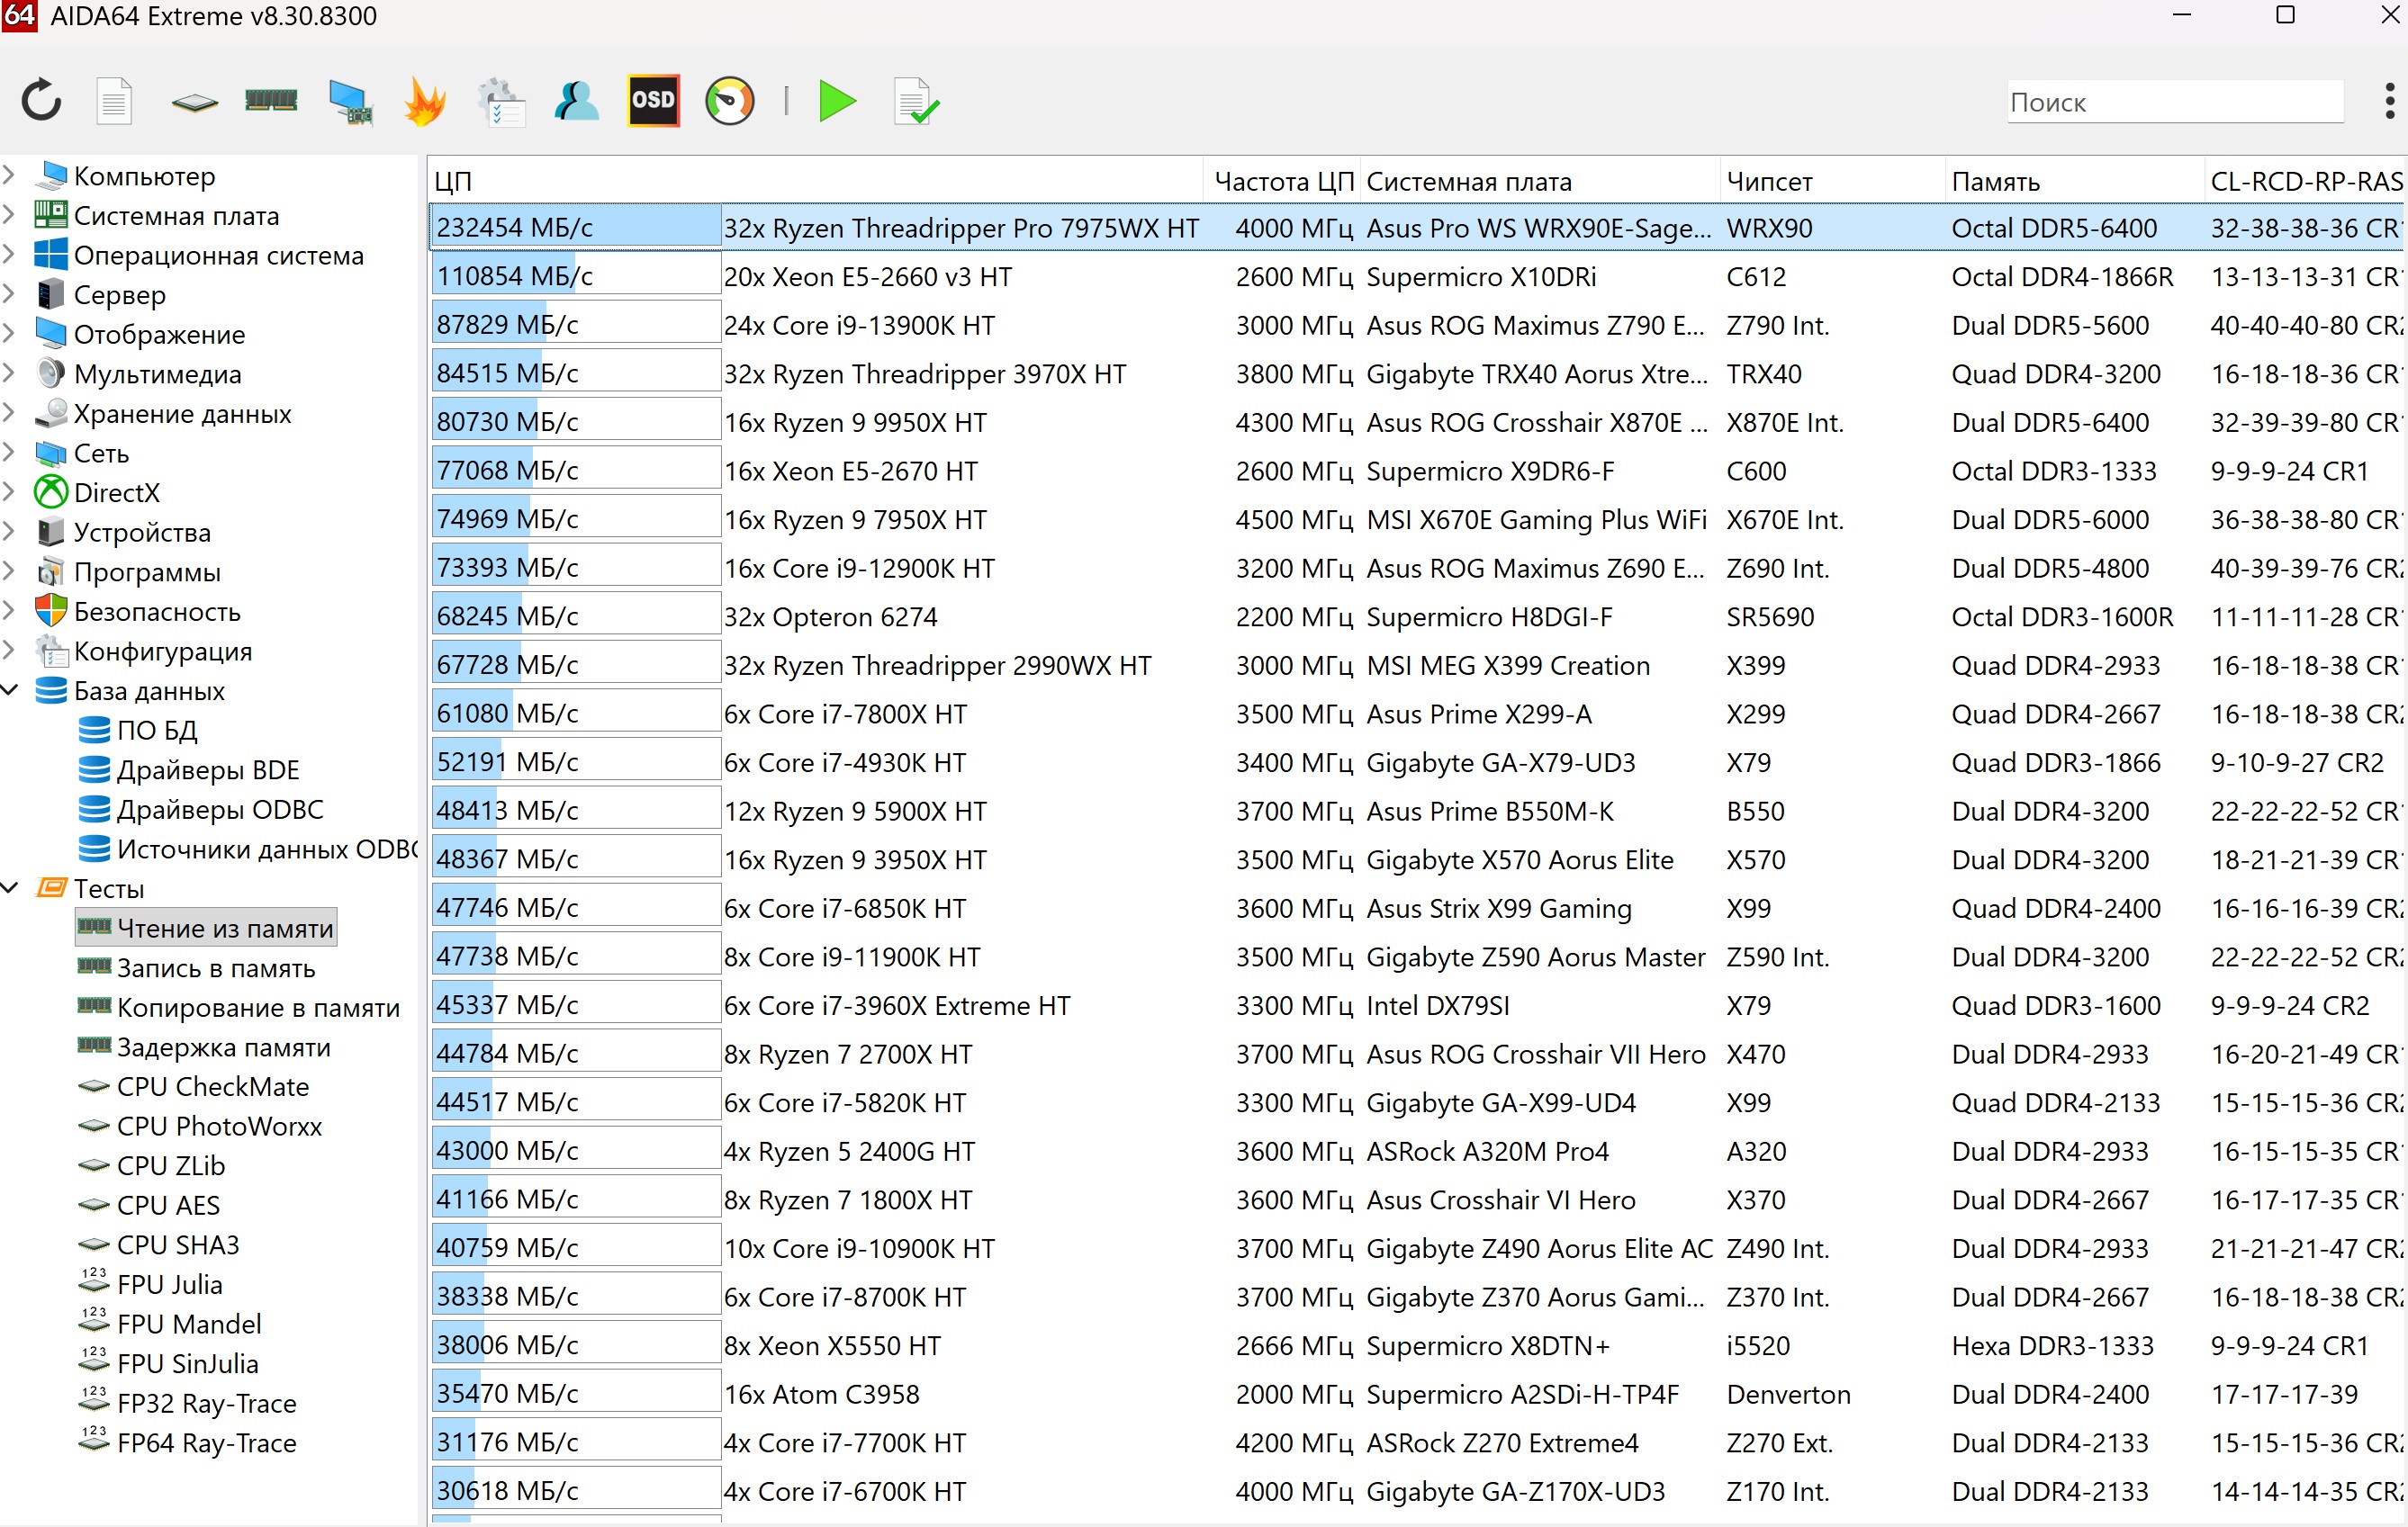Click the База данных database icon
The width and height of the screenshot is (2408, 1527).
(x=51, y=690)
